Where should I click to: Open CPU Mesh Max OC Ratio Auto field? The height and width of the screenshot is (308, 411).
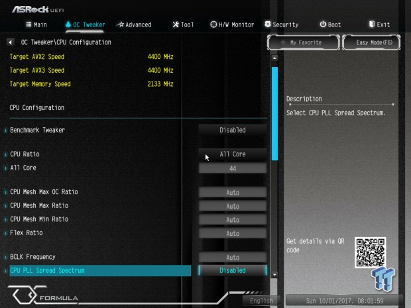(233, 192)
